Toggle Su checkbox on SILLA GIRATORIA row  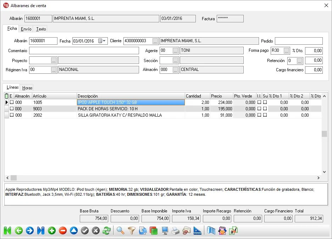coord(265,115)
